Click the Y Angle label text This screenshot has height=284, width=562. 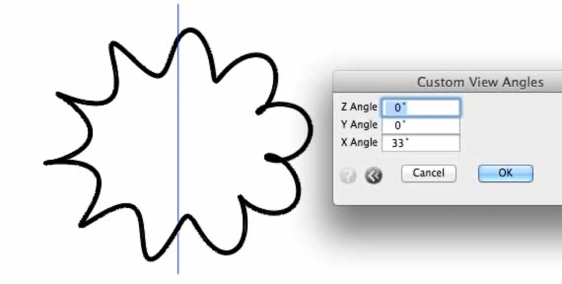click(x=359, y=125)
